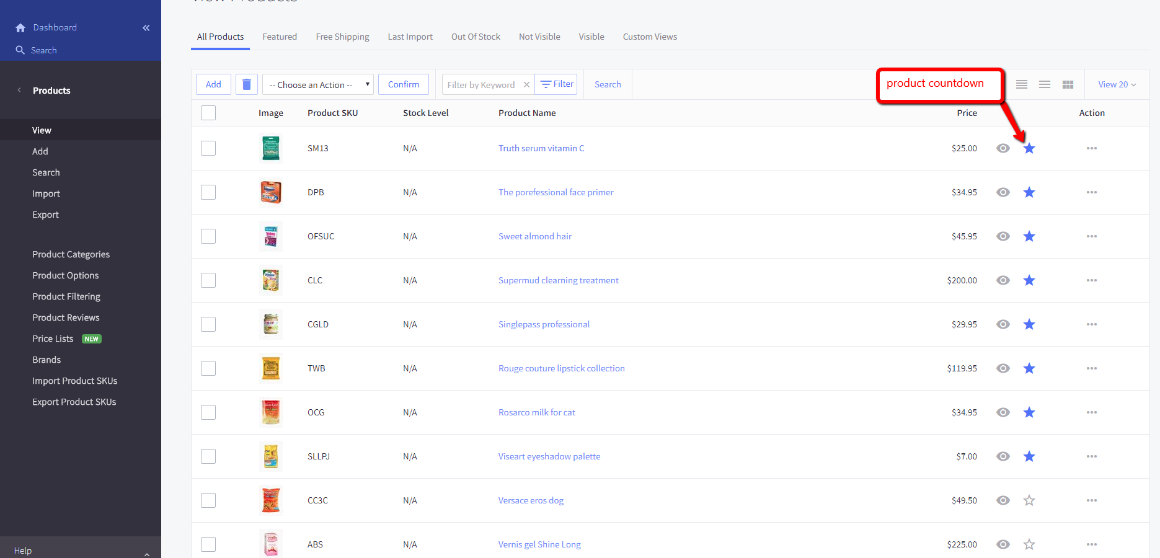Open action menu dots for Sweet almond hair
The width and height of the screenshot is (1160, 558).
point(1092,236)
